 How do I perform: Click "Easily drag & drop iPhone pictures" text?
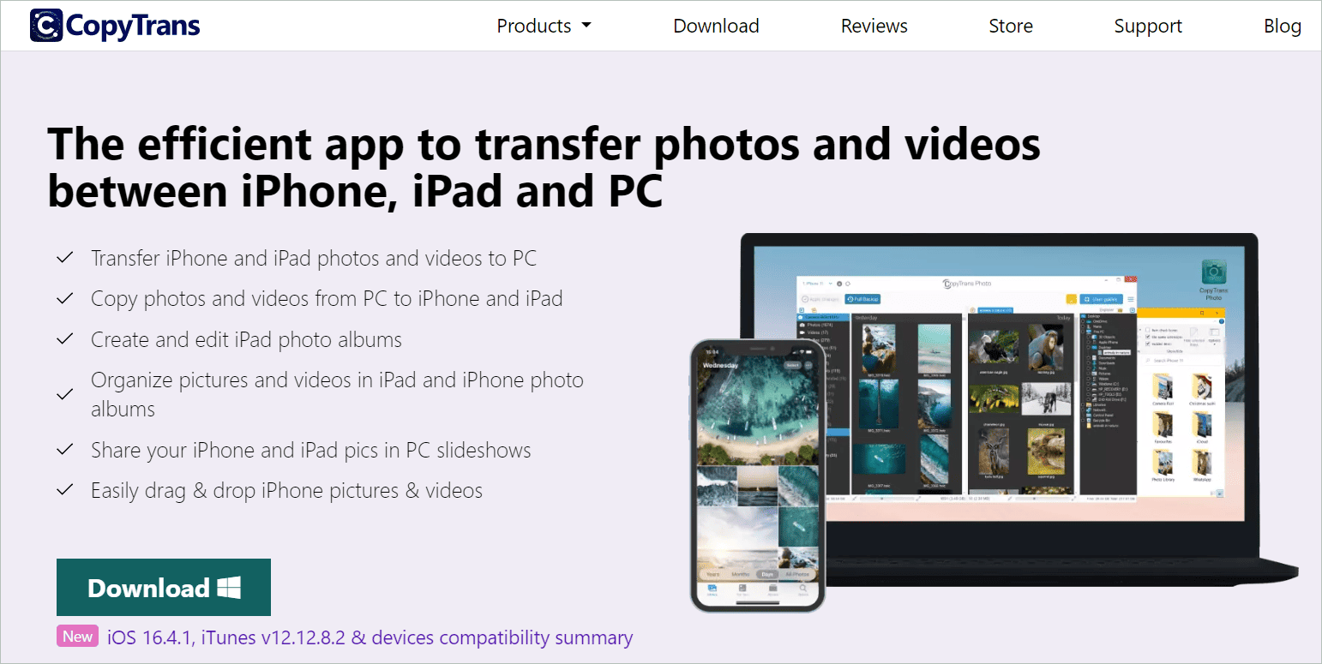click(286, 491)
